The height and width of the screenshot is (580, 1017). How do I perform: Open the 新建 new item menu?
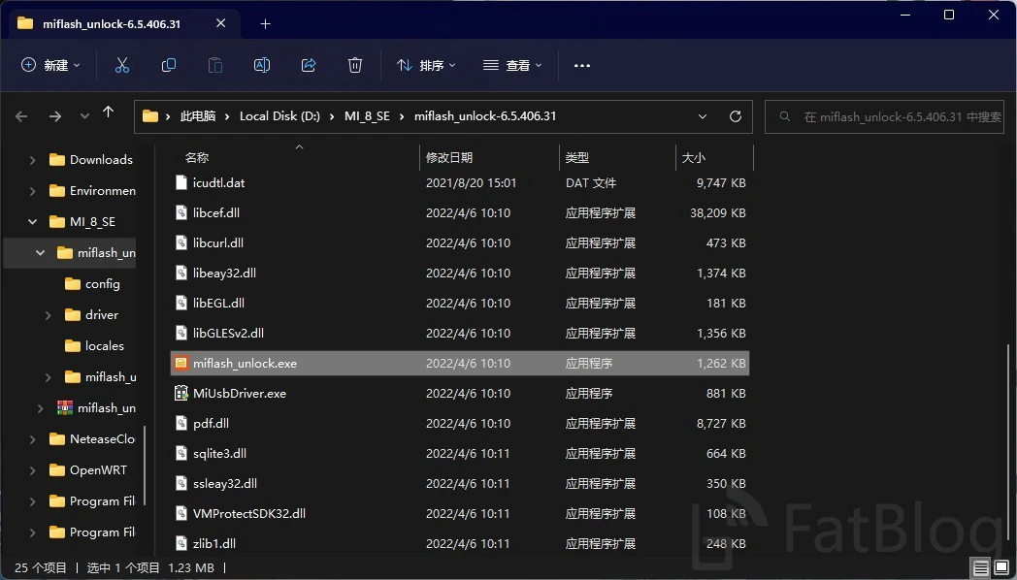(x=50, y=65)
